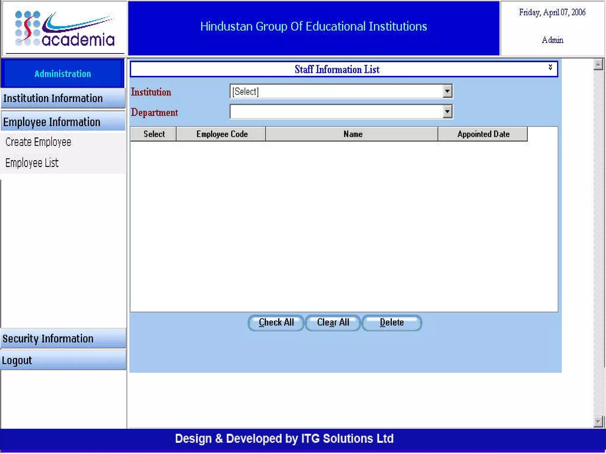Viewport: 606px width, 454px height.
Task: Click the Appointed Date column header
Action: pyautogui.click(x=483, y=134)
